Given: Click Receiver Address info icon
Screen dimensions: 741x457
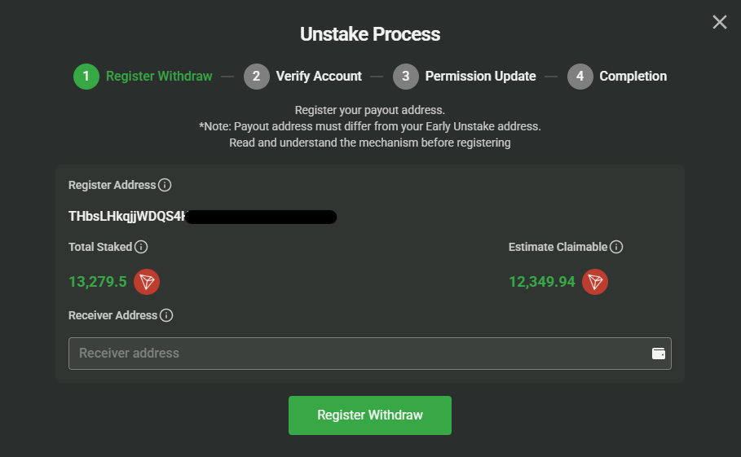Looking at the screenshot, I should (166, 315).
